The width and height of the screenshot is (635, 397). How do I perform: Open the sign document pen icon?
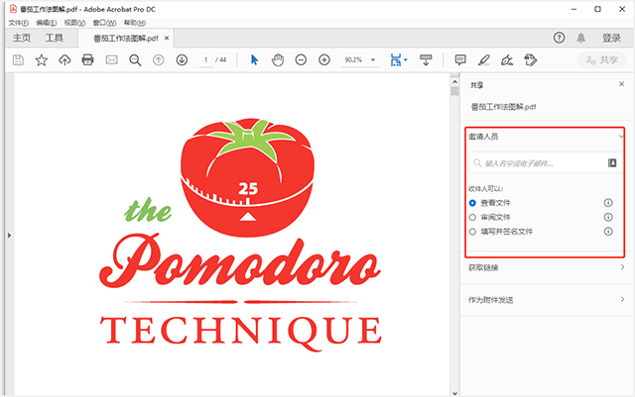[507, 60]
